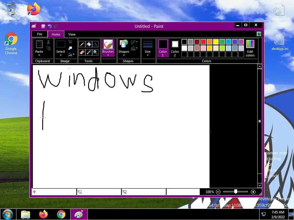This screenshot has height=220, width=294.
Task: Click the Cut scissors icon
Action: [48, 42]
